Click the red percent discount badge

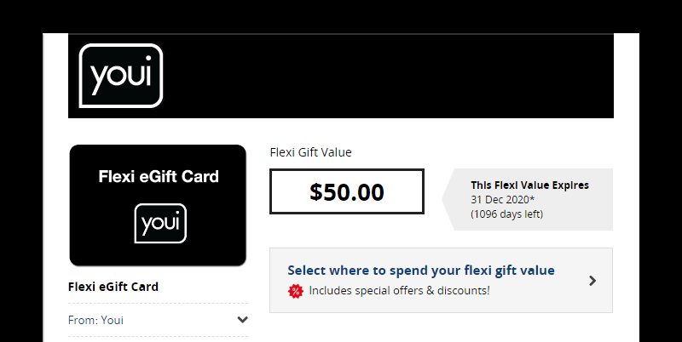[296, 291]
